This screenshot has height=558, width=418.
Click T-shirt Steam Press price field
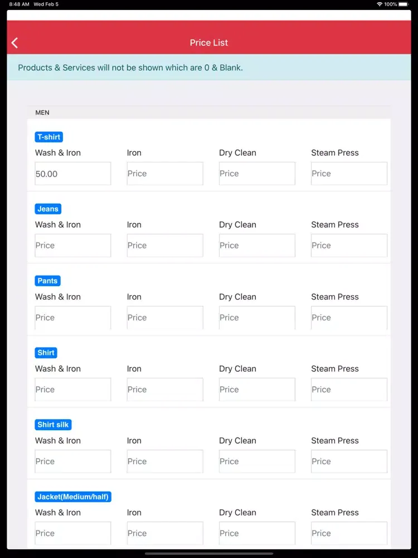(x=349, y=174)
